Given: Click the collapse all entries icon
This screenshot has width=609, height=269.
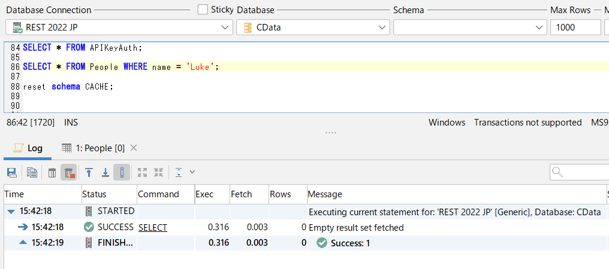Looking at the screenshot, I should (159, 173).
